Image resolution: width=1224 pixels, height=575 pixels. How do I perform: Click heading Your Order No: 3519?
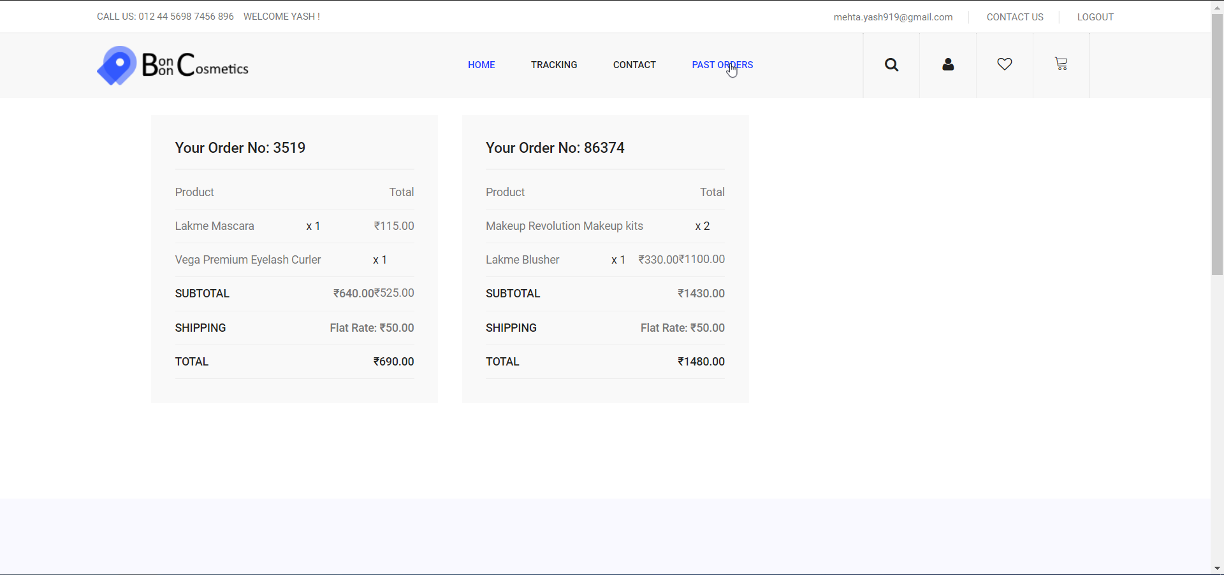tap(240, 148)
